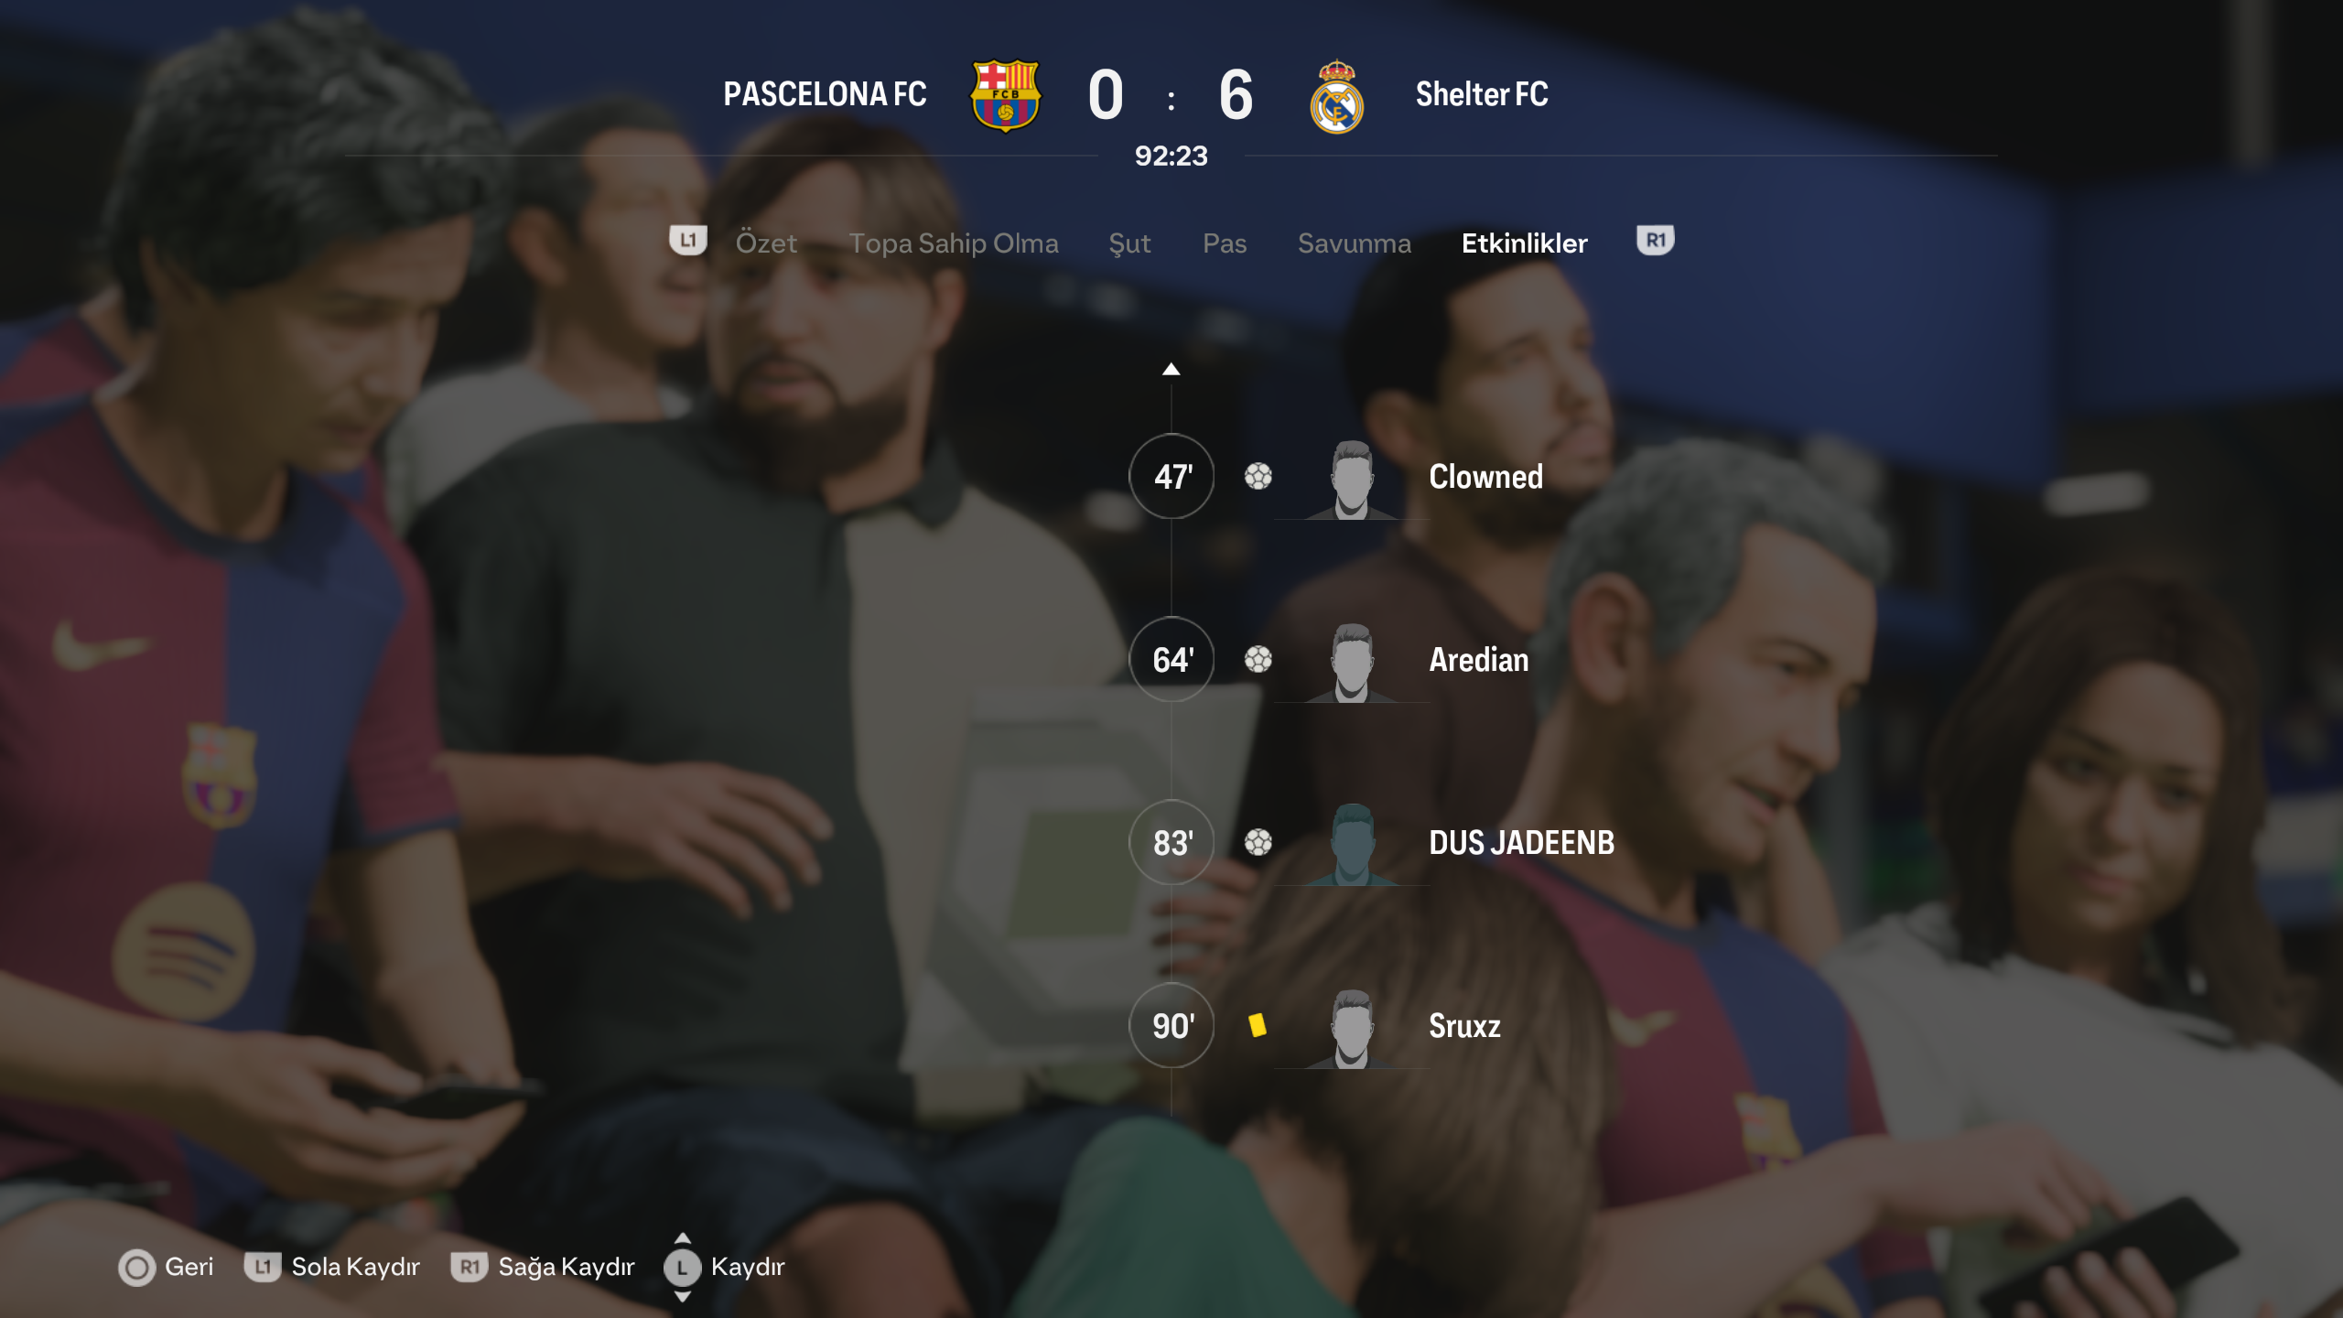Switch to the Özet tab
The width and height of the screenshot is (2343, 1318).
pos(766,243)
